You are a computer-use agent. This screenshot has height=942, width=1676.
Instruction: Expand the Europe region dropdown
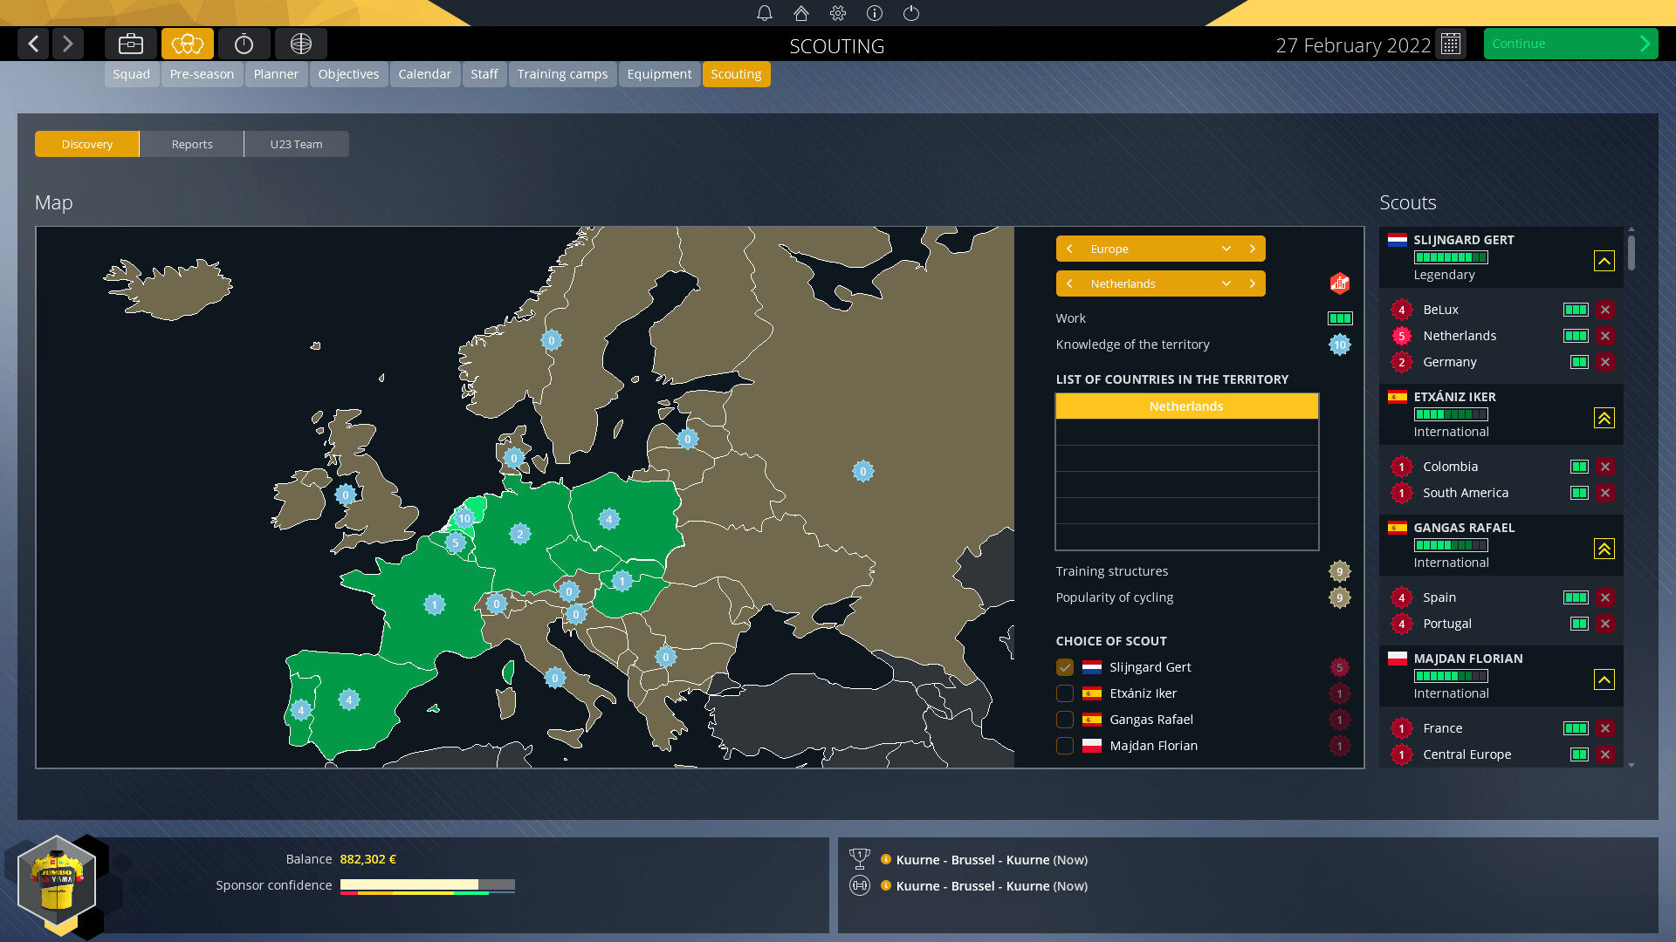click(x=1226, y=249)
